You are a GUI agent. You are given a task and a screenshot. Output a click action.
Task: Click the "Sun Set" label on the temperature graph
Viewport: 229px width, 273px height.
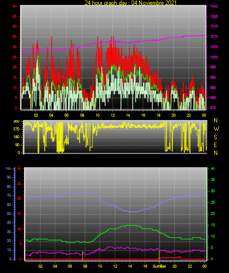click(x=159, y=266)
